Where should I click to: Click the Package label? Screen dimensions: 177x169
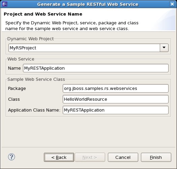(x=17, y=89)
